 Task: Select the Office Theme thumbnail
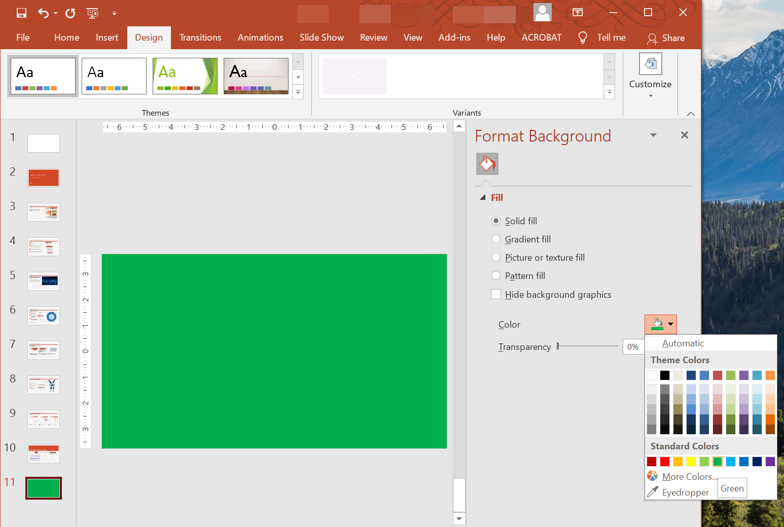[43, 76]
